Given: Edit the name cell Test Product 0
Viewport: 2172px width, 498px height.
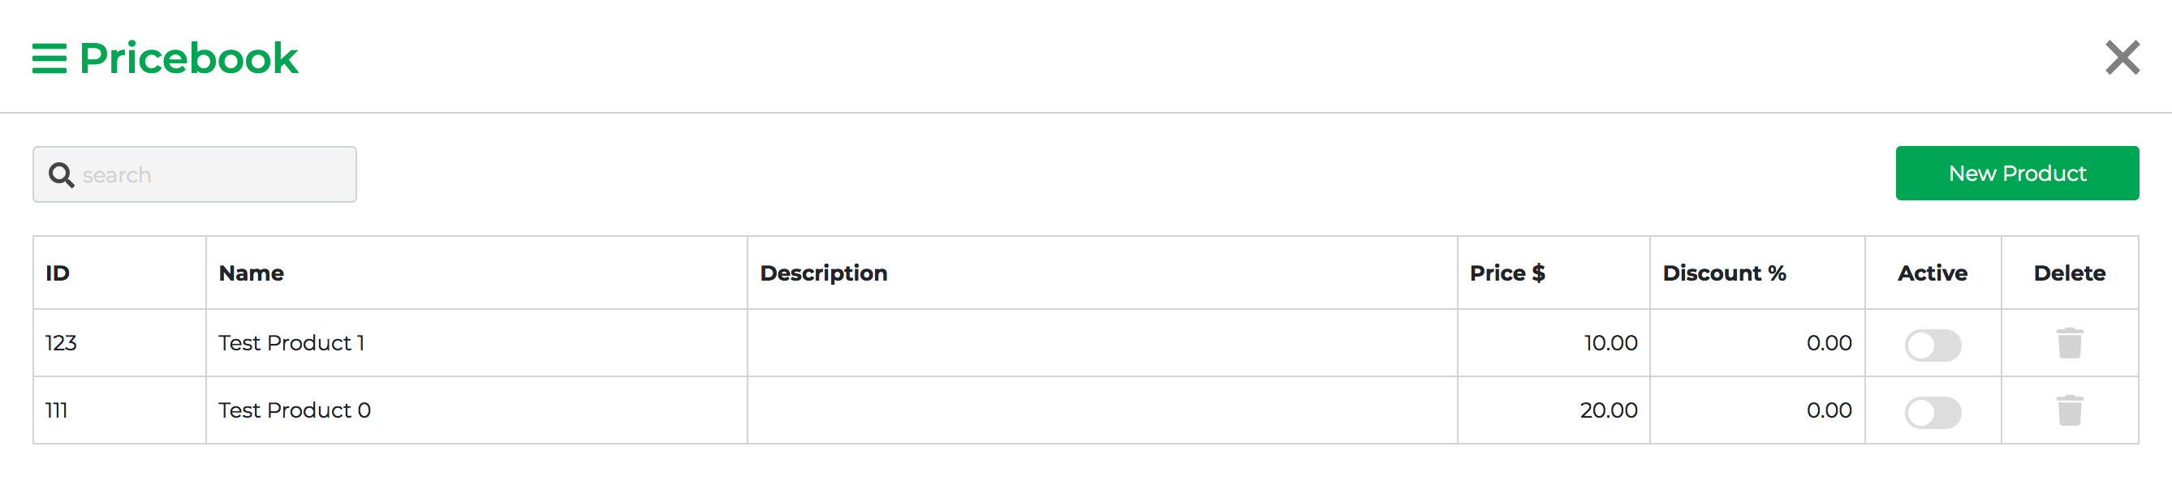Looking at the screenshot, I should click(x=295, y=410).
